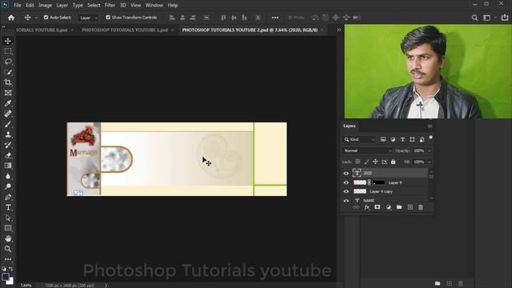Toggle the Auto-Select checkbox
Viewport: 512px width, 288px height.
46,18
